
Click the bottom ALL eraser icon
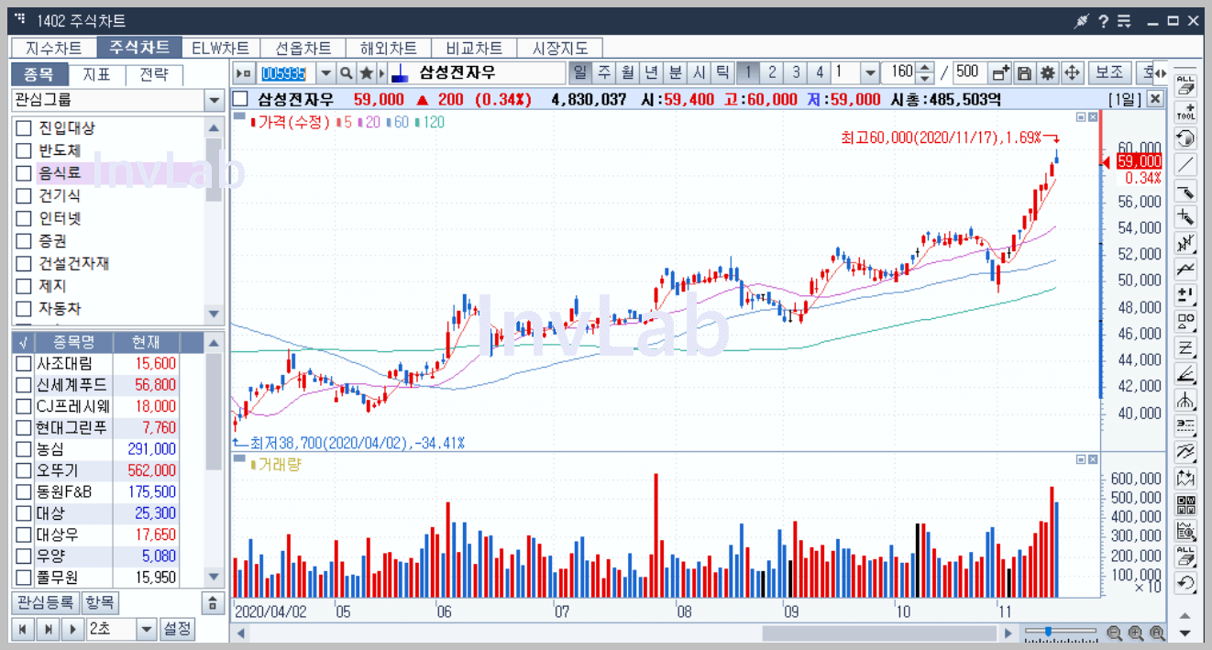[x=1185, y=556]
